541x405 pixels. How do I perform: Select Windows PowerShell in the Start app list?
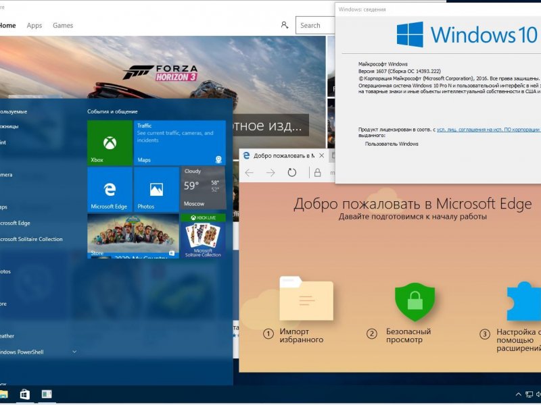22,352
